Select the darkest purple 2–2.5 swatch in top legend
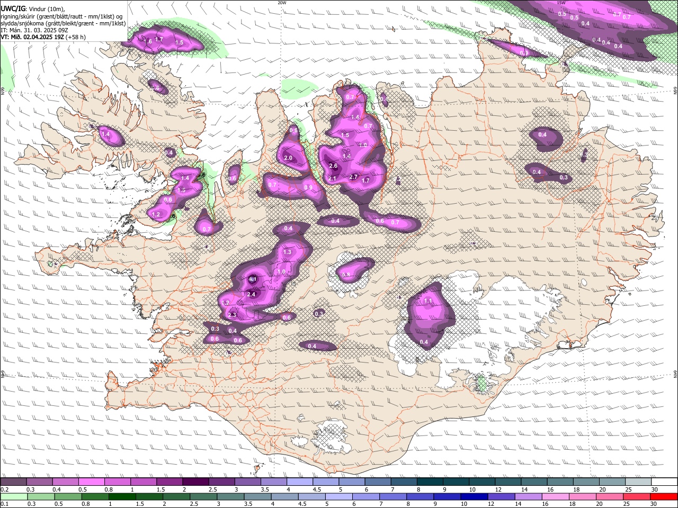The width and height of the screenshot is (678, 508). 195,482
